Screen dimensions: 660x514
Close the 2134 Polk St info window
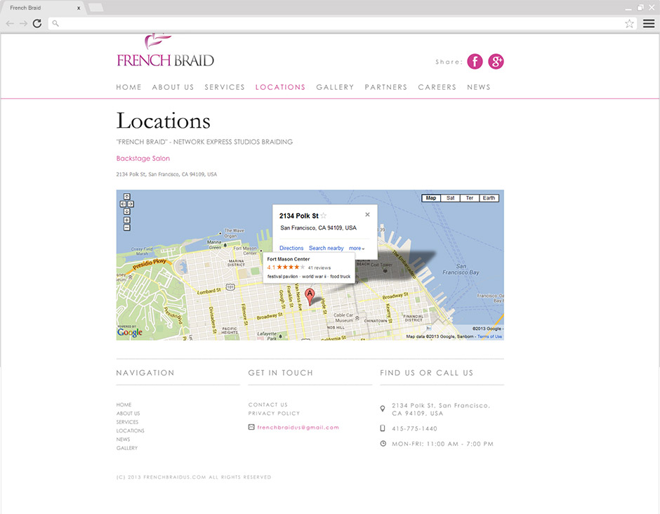tap(367, 215)
